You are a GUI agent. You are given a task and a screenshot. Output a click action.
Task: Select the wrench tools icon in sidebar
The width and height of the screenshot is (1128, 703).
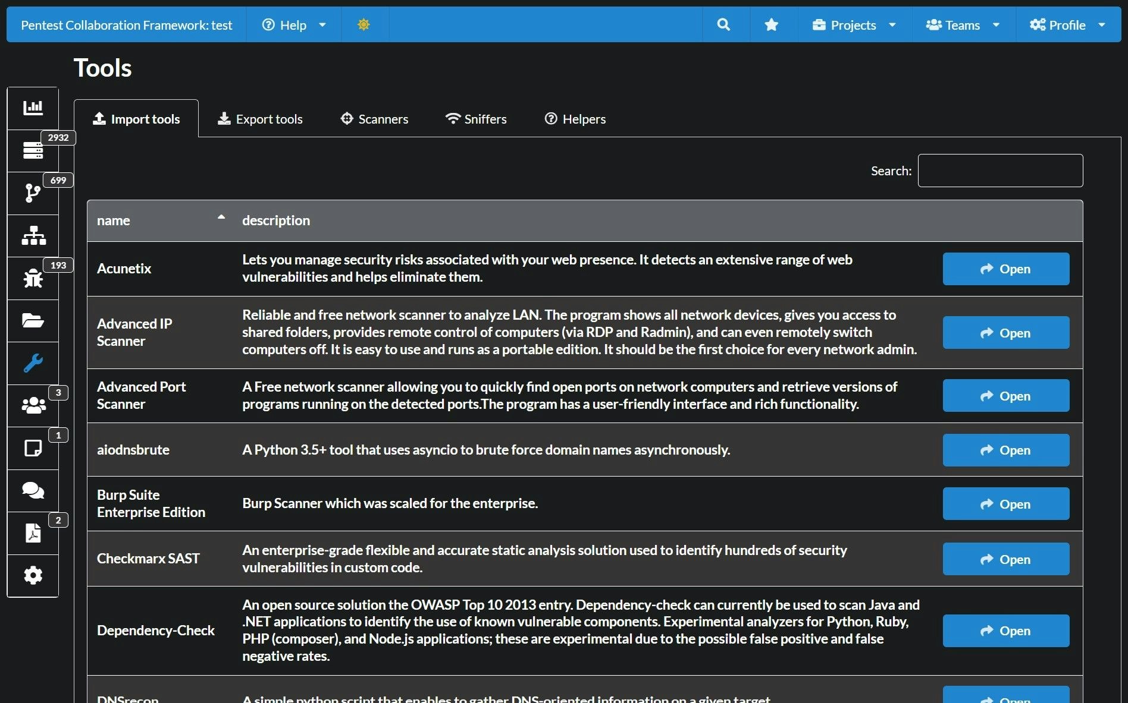(33, 363)
